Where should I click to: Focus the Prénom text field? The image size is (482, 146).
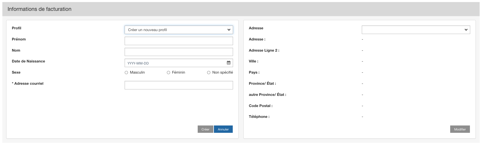coord(179,41)
